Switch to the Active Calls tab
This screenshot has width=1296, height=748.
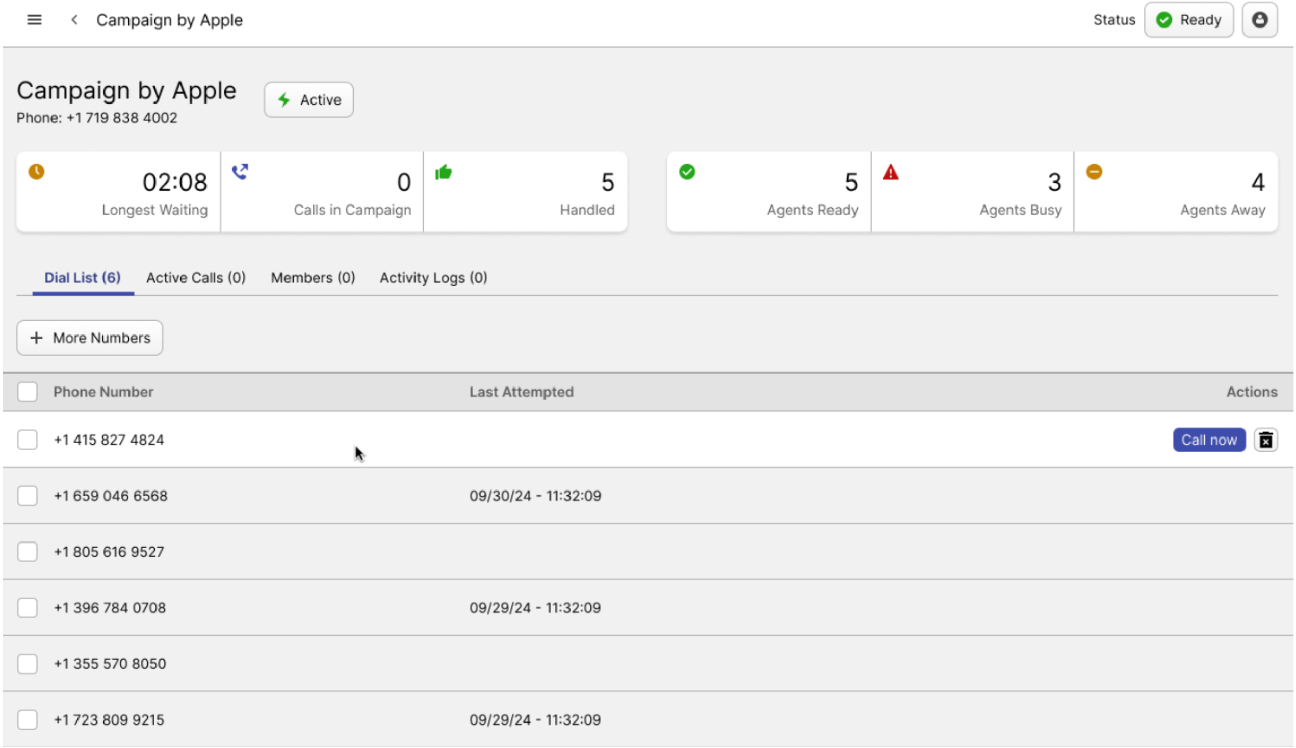[x=196, y=278]
